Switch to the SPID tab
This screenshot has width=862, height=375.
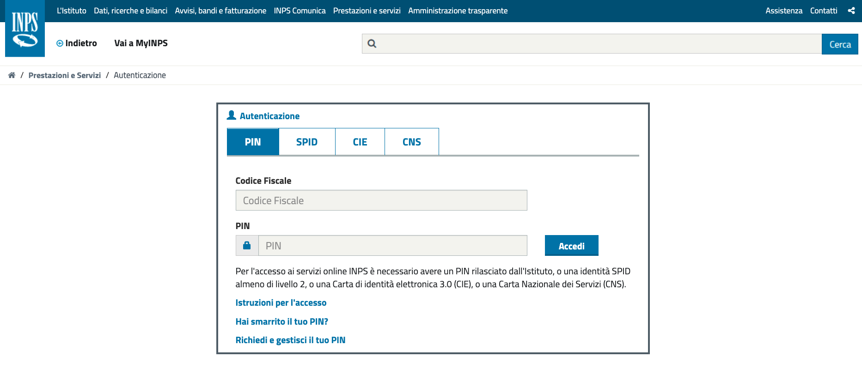click(x=307, y=142)
